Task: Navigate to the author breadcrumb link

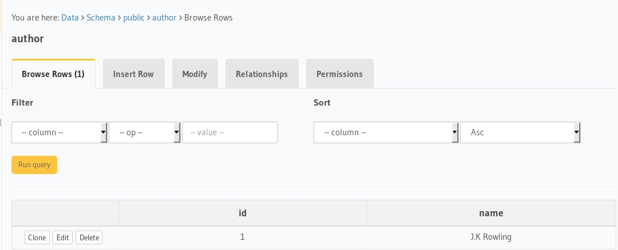Action: 164,18
